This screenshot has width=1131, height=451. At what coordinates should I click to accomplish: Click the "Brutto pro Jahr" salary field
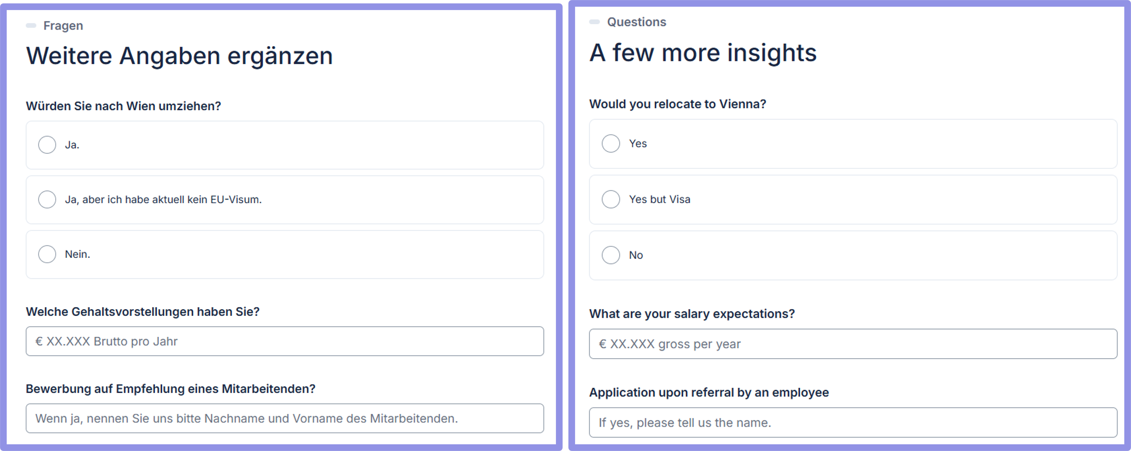284,341
